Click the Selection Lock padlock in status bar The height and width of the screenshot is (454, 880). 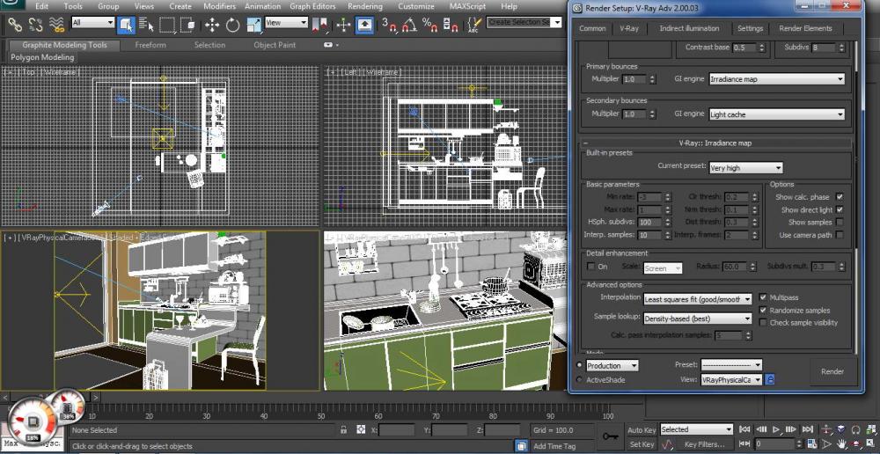pos(343,430)
